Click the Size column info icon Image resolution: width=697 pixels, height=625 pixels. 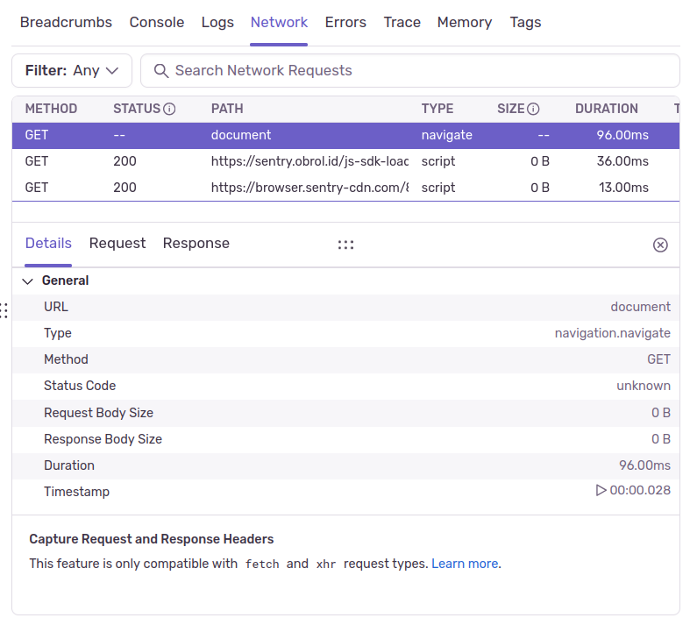(x=533, y=110)
